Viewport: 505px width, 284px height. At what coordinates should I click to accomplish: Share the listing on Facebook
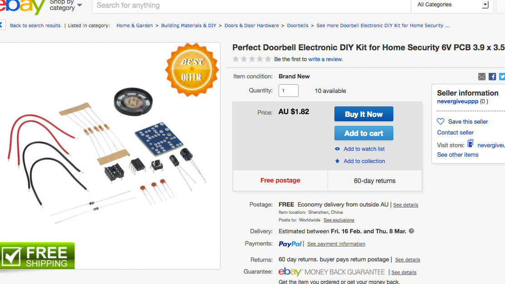click(x=492, y=77)
